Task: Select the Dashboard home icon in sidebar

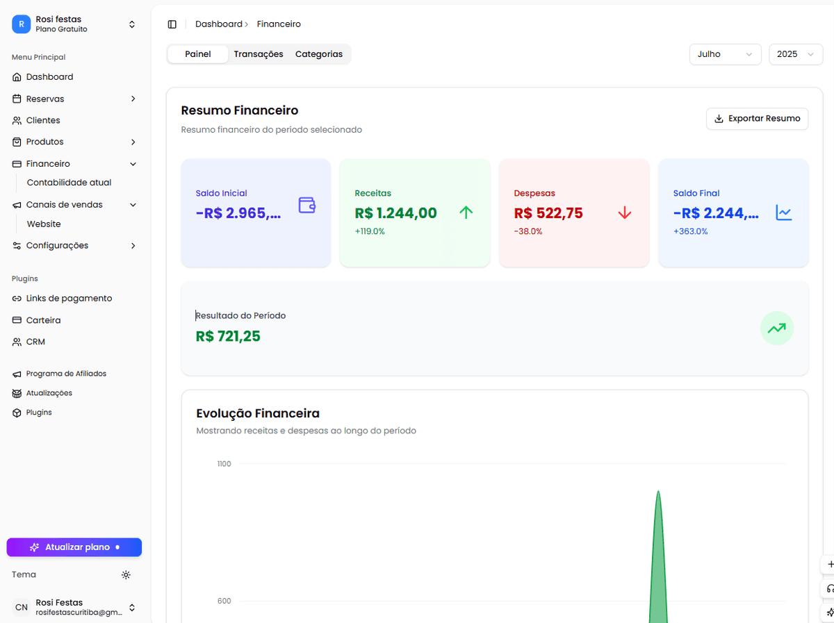Action: [15, 76]
